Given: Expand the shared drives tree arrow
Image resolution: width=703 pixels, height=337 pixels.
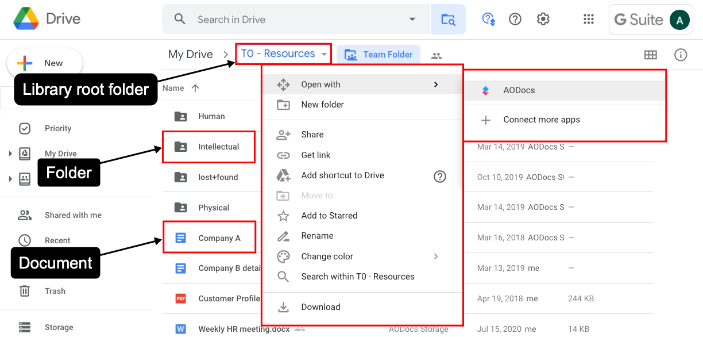Looking at the screenshot, I should 10,179.
